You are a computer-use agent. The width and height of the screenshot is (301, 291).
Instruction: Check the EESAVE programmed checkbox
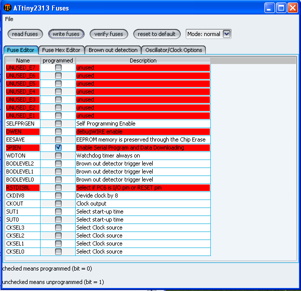(58, 139)
